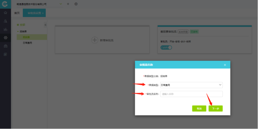Switch to the 首页 tab
This screenshot has height=129, width=258.
(17, 13)
